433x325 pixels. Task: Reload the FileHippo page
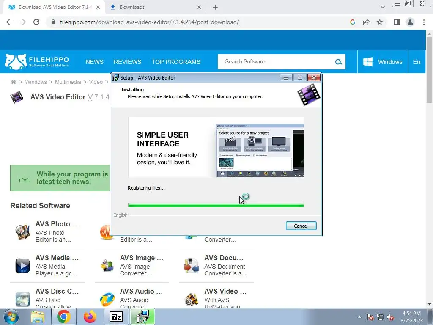pos(36,22)
